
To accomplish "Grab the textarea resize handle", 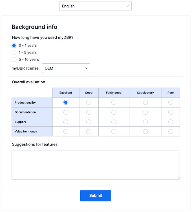I will pyautogui.click(x=178, y=178).
